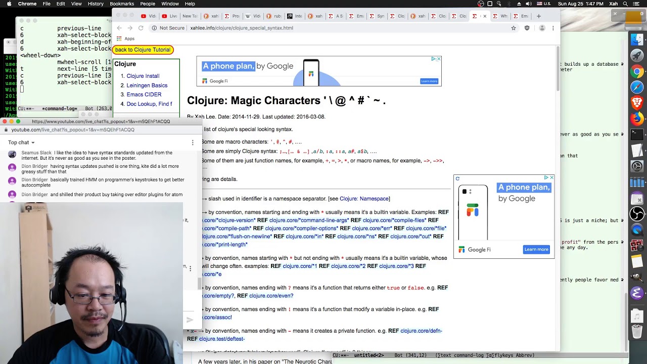647x364 pixels.
Task: Switch to the Live tab
Action: coord(169,16)
